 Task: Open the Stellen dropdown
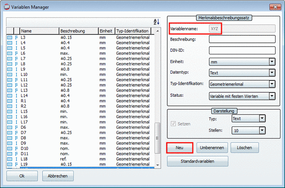262,130
